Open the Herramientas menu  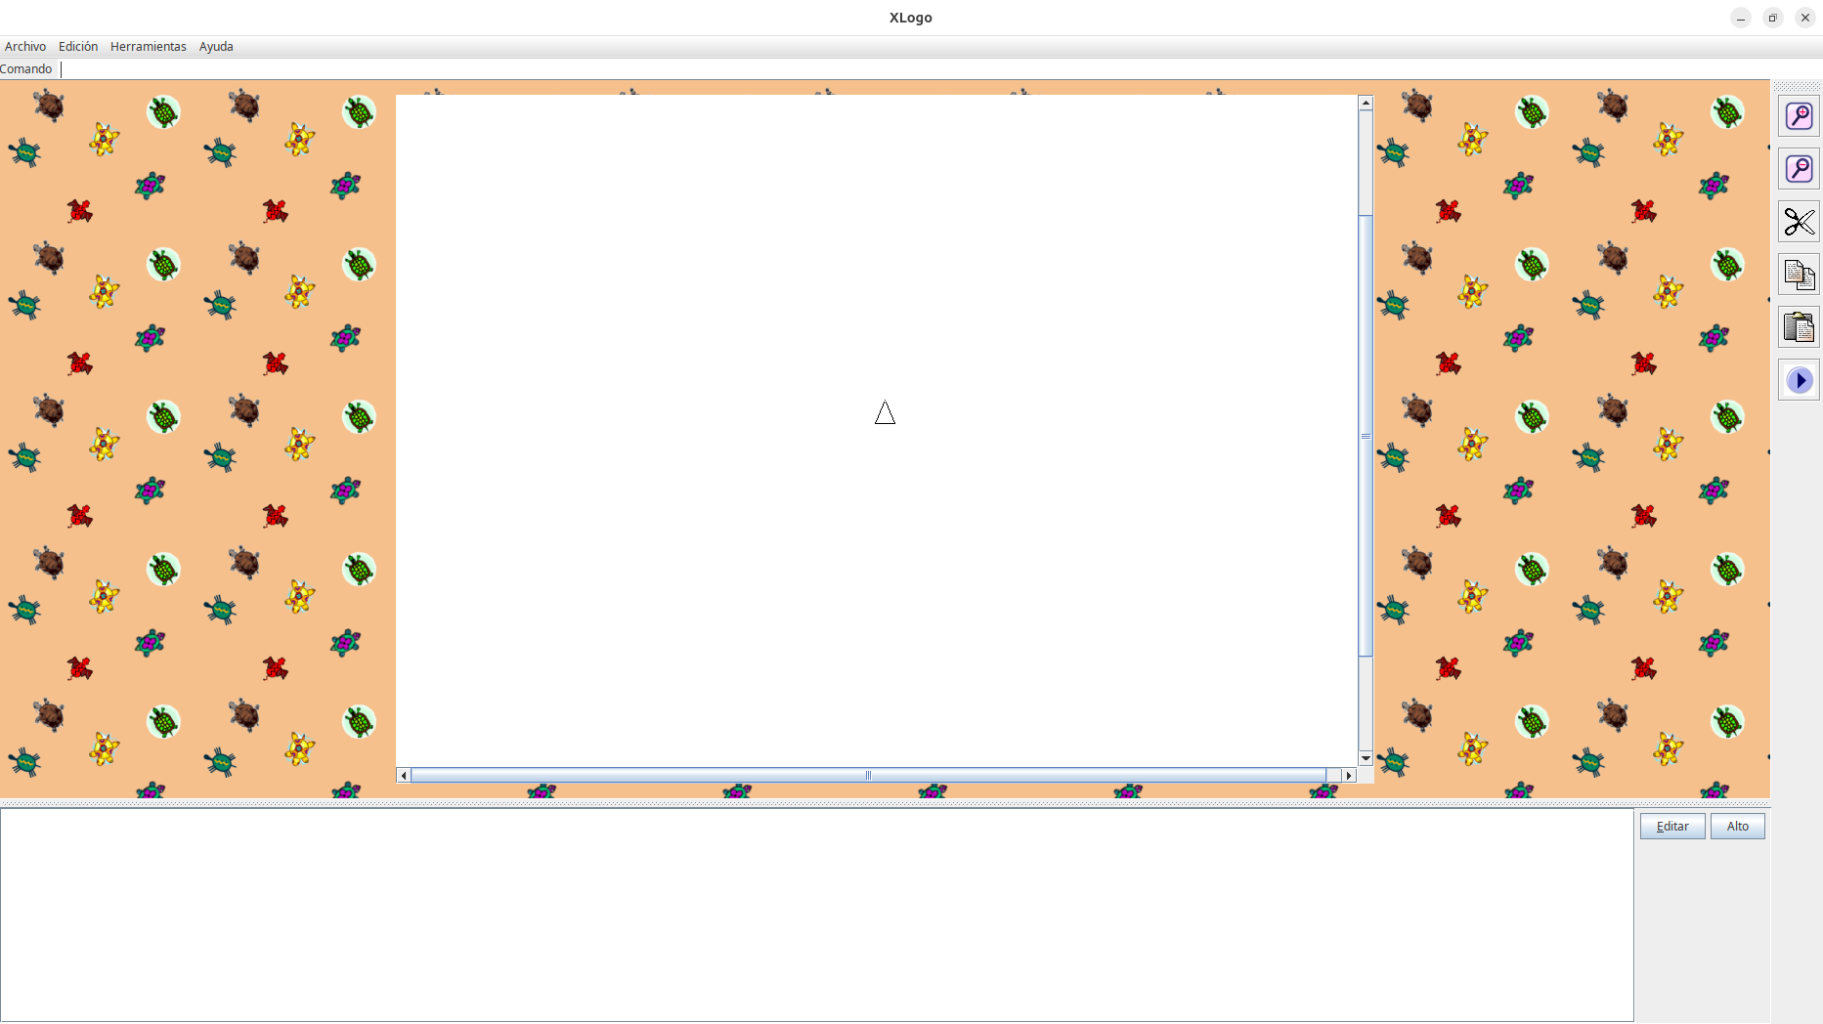[x=148, y=47]
